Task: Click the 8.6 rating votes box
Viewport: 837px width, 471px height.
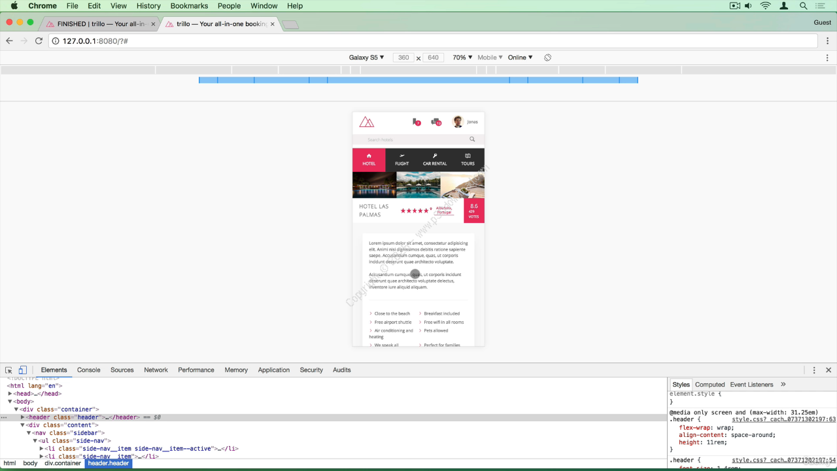Action: tap(474, 211)
